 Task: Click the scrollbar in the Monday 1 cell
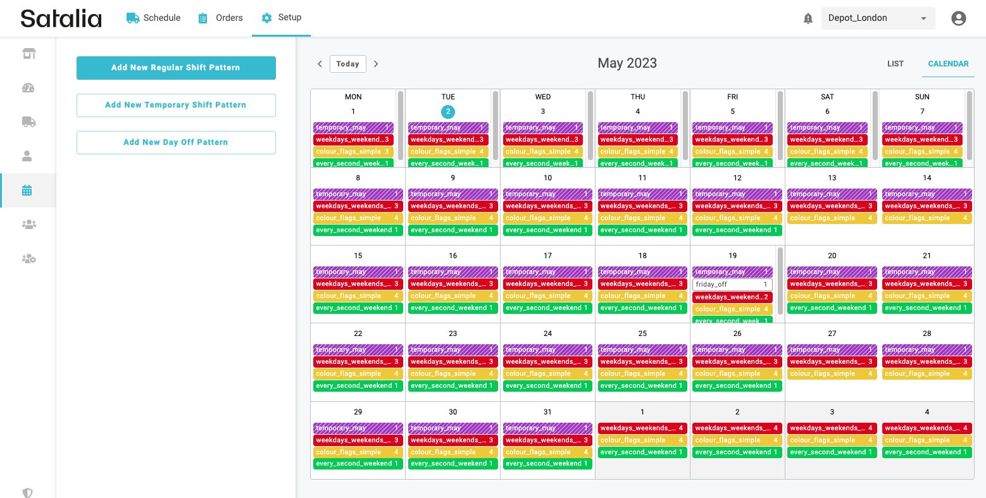coord(400,127)
